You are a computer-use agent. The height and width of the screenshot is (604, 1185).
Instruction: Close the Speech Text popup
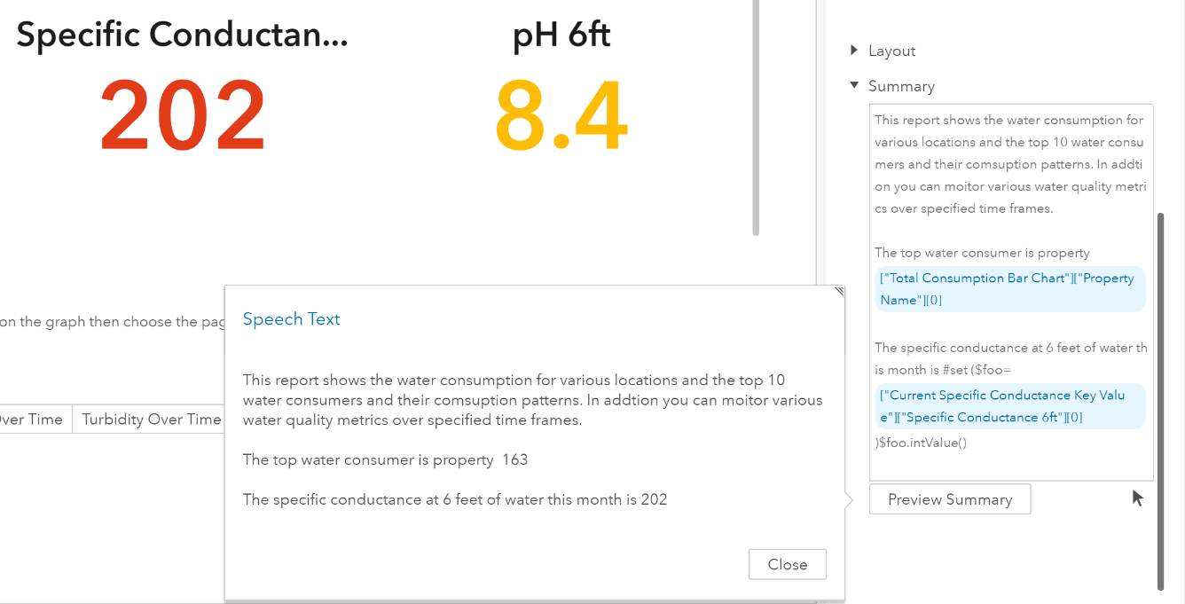click(787, 564)
